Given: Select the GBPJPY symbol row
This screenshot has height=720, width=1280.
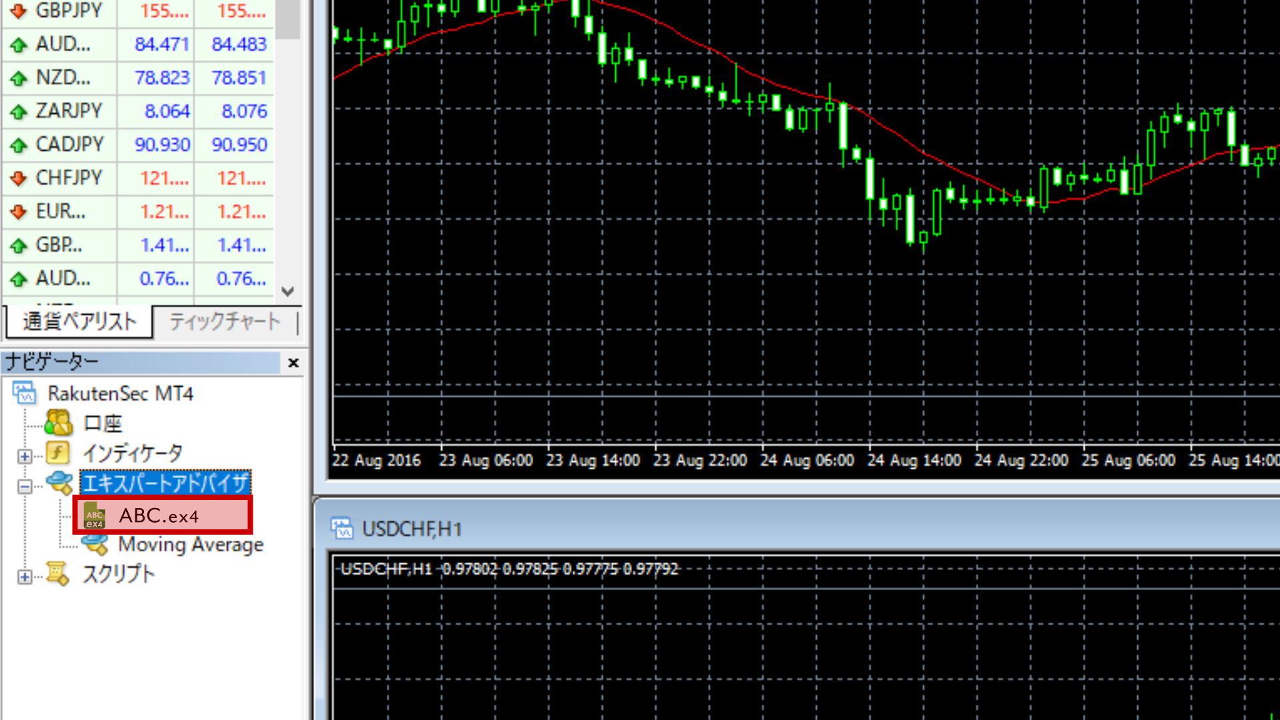Looking at the screenshot, I should [x=138, y=11].
